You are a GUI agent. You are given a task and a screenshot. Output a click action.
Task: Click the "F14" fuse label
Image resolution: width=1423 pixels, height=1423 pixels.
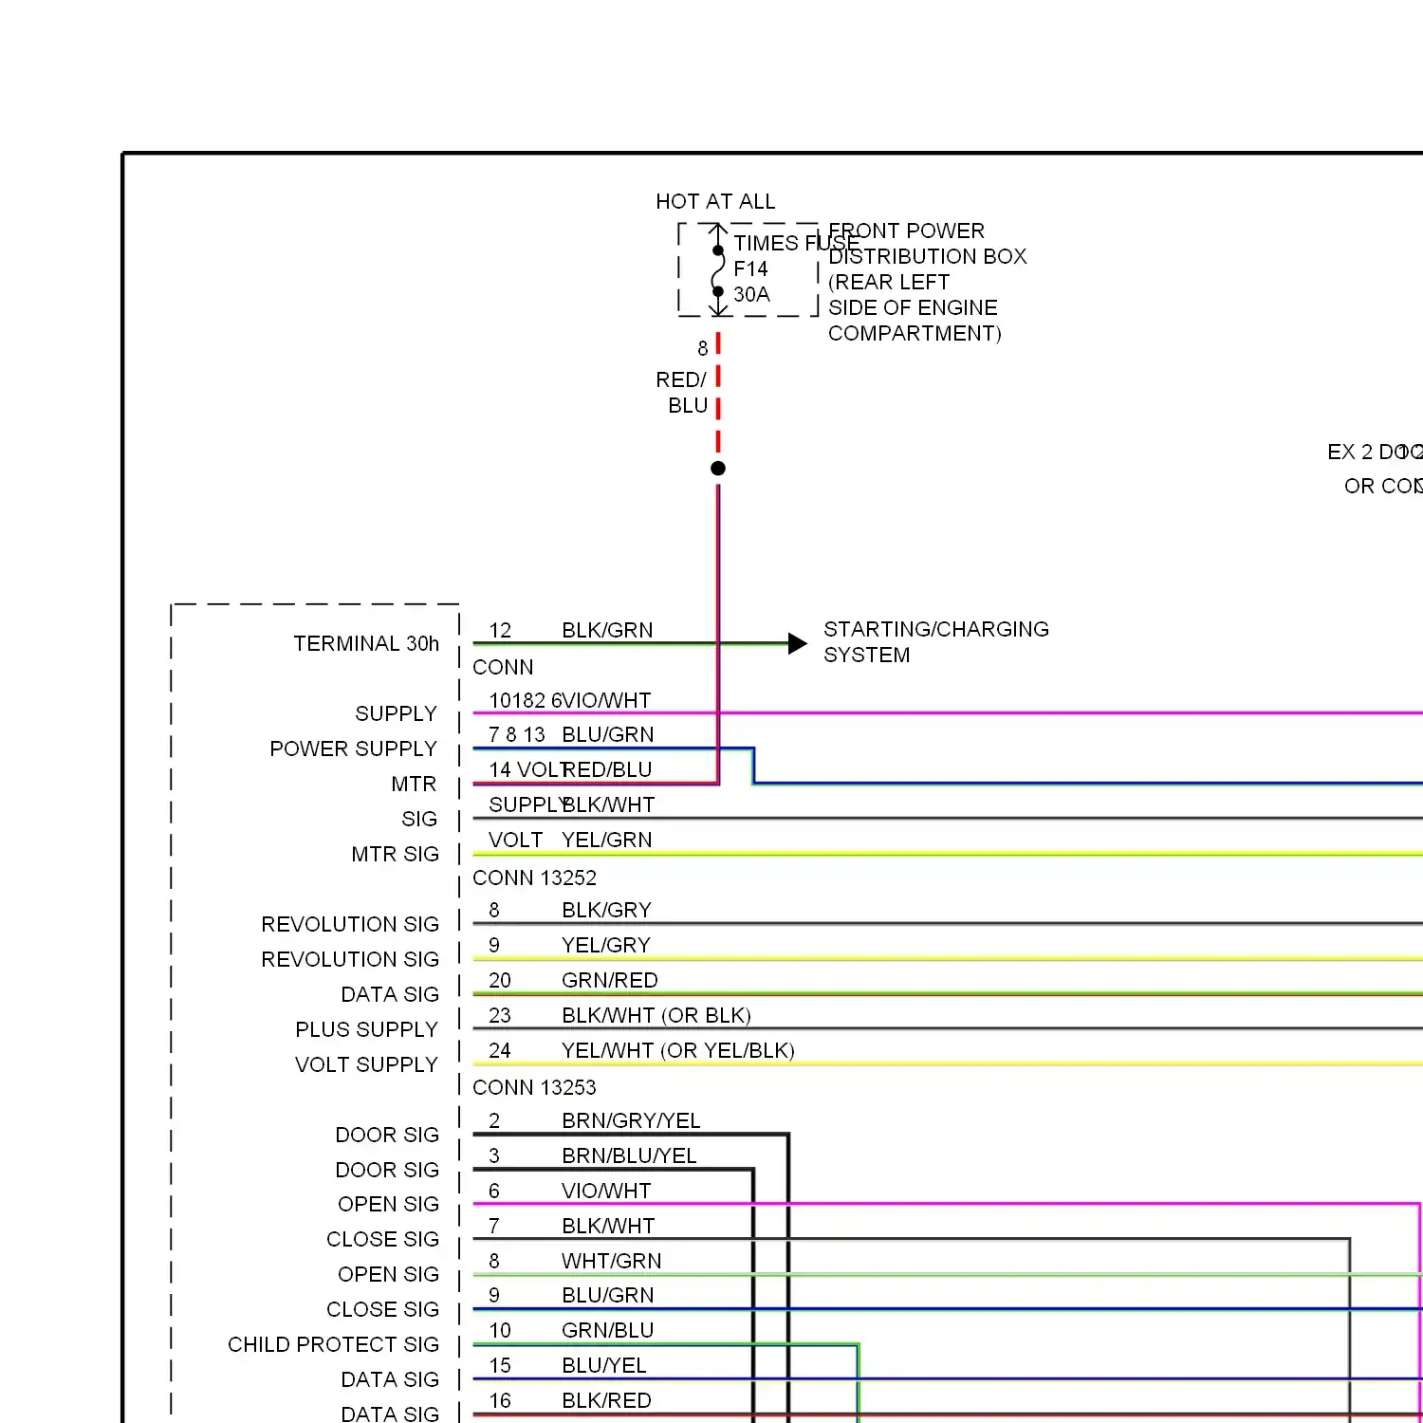coord(750,268)
